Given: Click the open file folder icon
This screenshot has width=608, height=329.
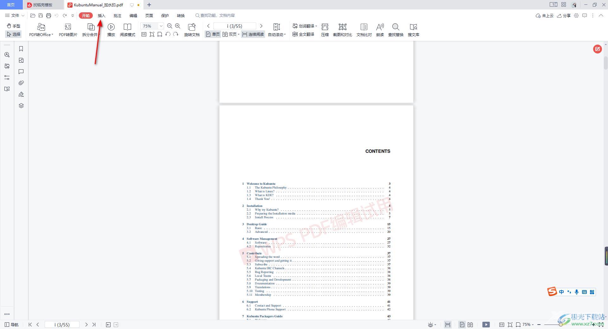Looking at the screenshot, I should point(33,16).
